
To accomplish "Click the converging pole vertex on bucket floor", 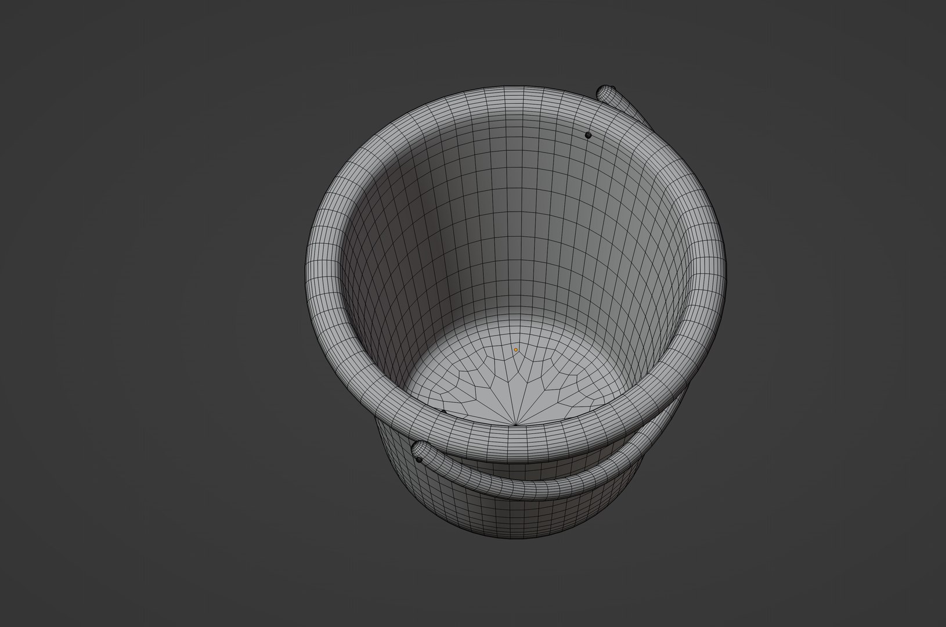I will click(x=516, y=424).
